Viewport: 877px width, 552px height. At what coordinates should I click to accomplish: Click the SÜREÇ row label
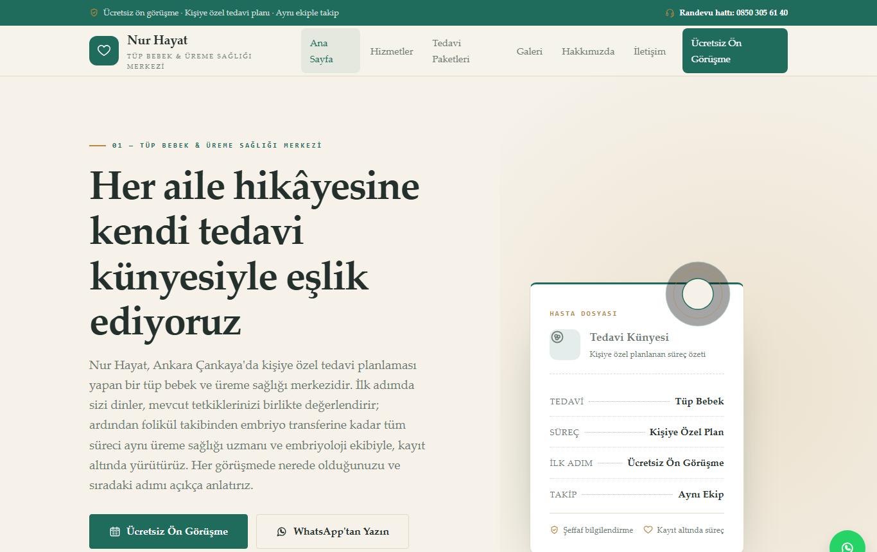564,433
